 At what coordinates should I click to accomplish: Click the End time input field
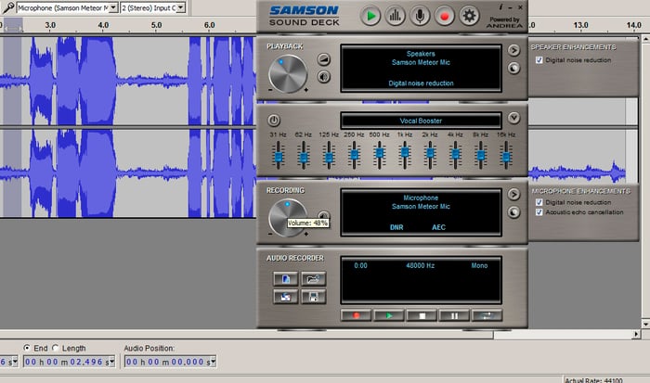pyautogui.click(x=69, y=362)
